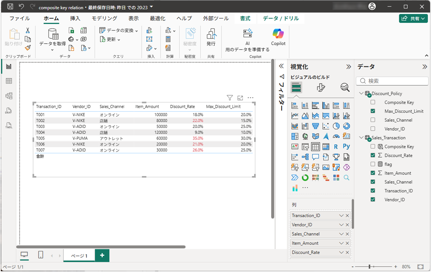Click the 発行 (Publish) icon

(211, 34)
